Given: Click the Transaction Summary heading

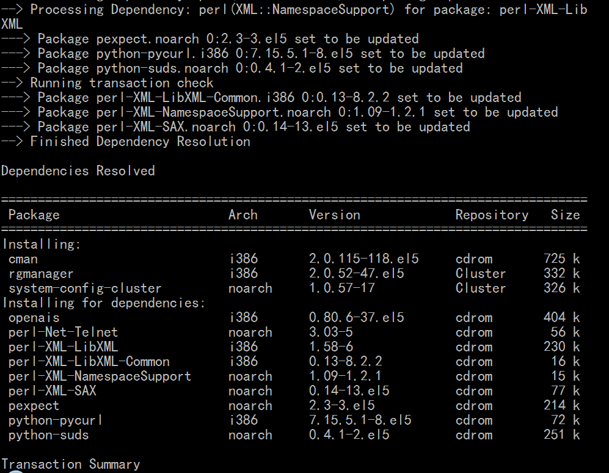Looking at the screenshot, I should pyautogui.click(x=71, y=464).
